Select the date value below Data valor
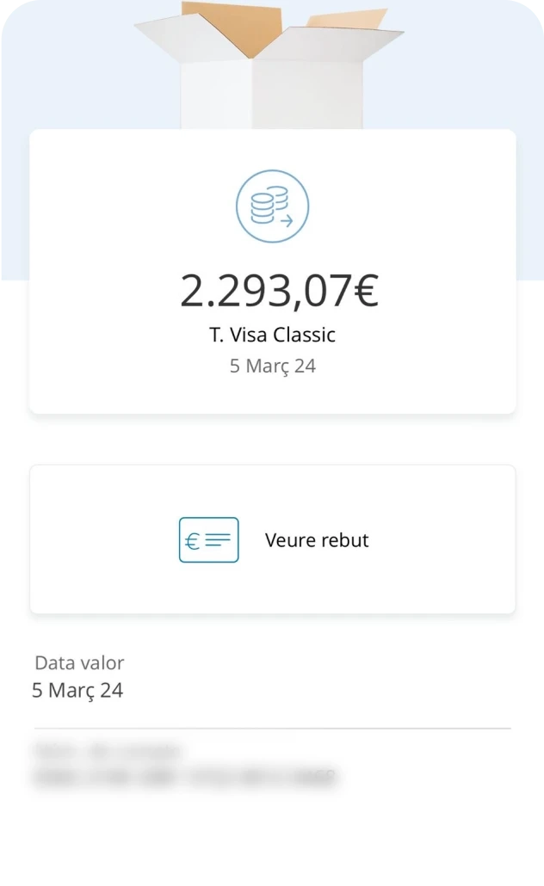The image size is (544, 886). pyautogui.click(x=77, y=690)
